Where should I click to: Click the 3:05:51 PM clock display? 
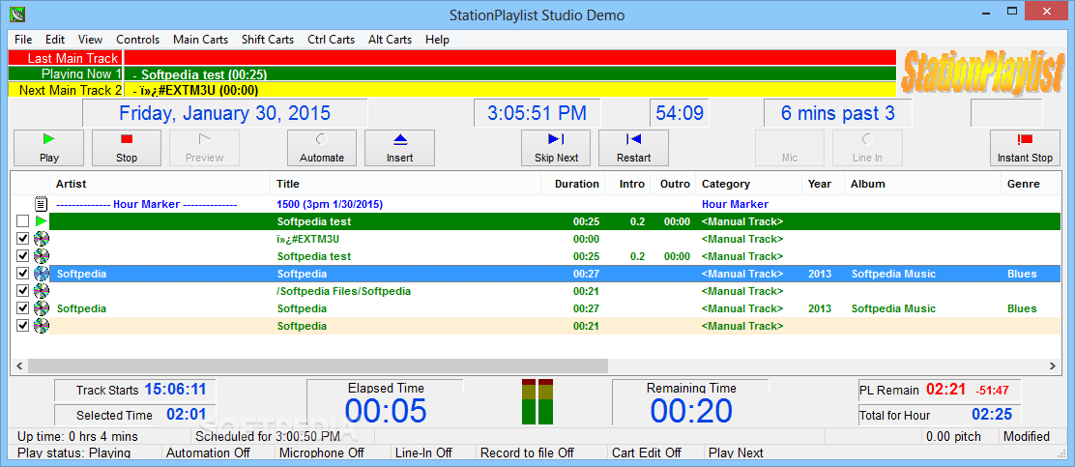click(537, 113)
